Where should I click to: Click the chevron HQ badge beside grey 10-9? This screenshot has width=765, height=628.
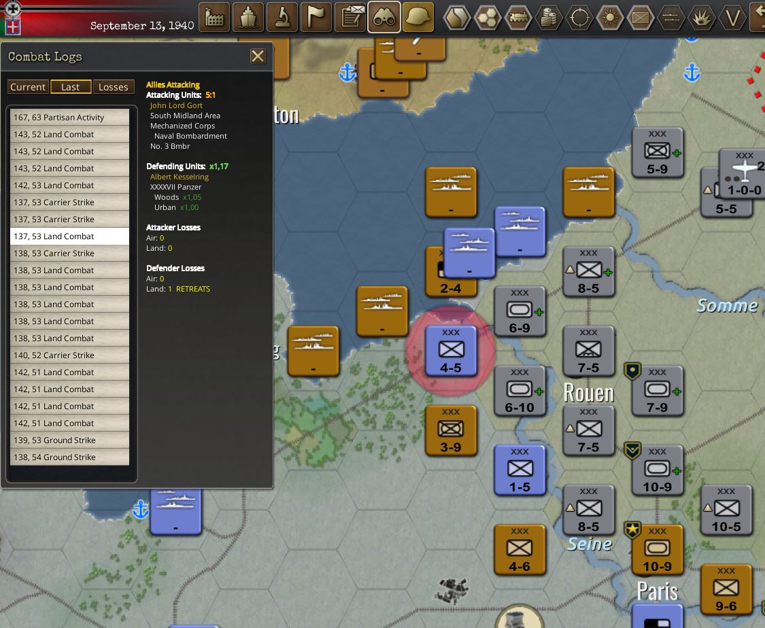(x=632, y=451)
